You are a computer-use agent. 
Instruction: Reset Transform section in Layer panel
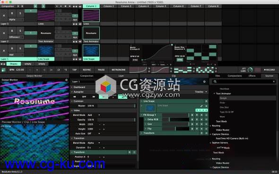click(130, 152)
